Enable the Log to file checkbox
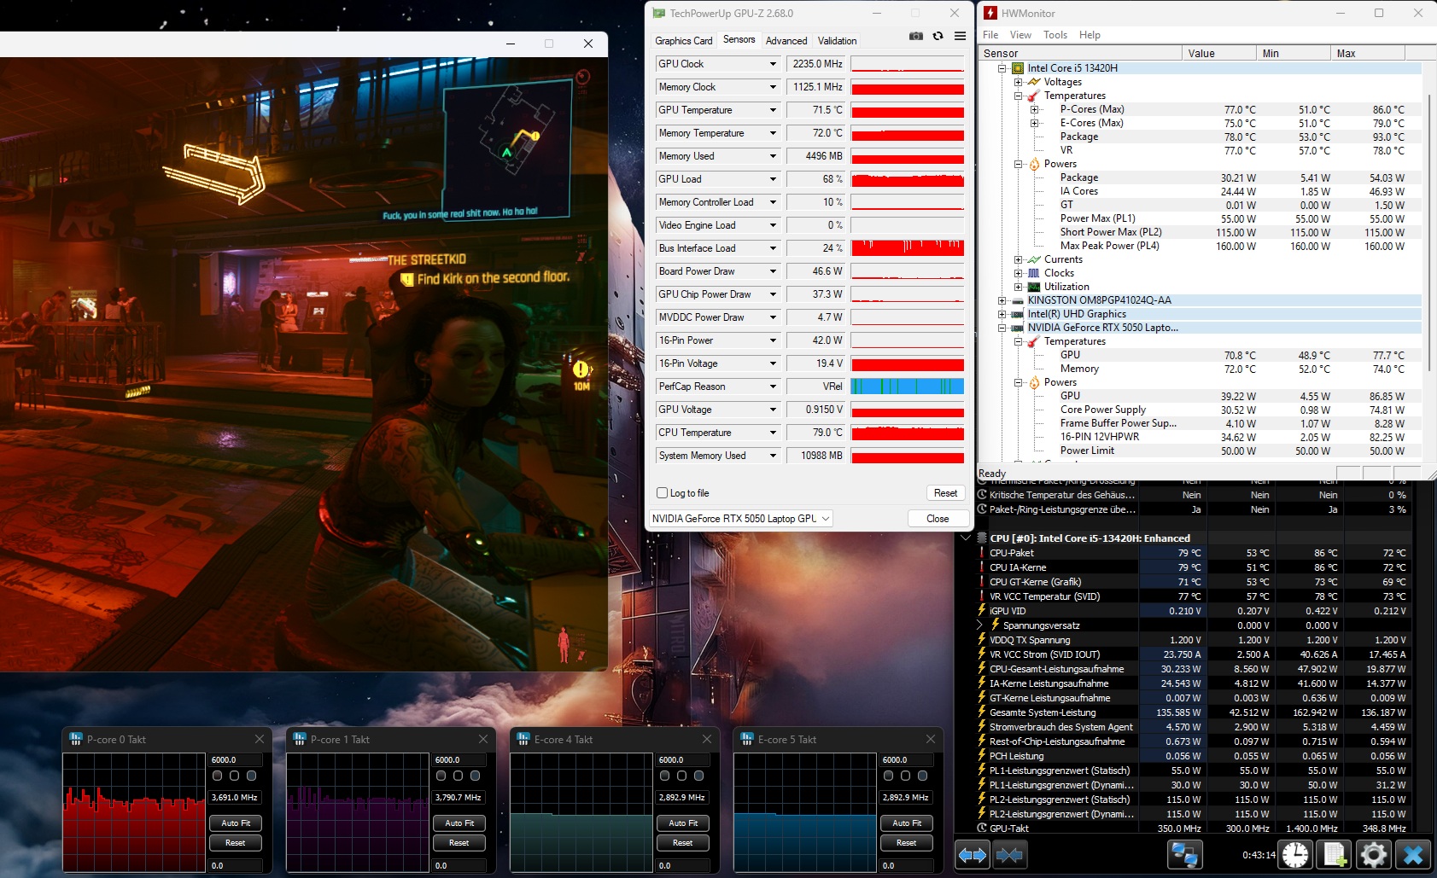The height and width of the screenshot is (878, 1437). click(x=662, y=493)
